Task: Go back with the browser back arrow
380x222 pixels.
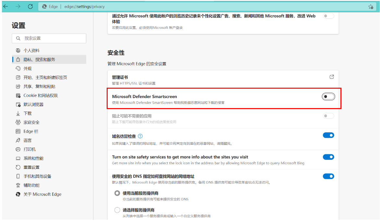Action: (6, 6)
